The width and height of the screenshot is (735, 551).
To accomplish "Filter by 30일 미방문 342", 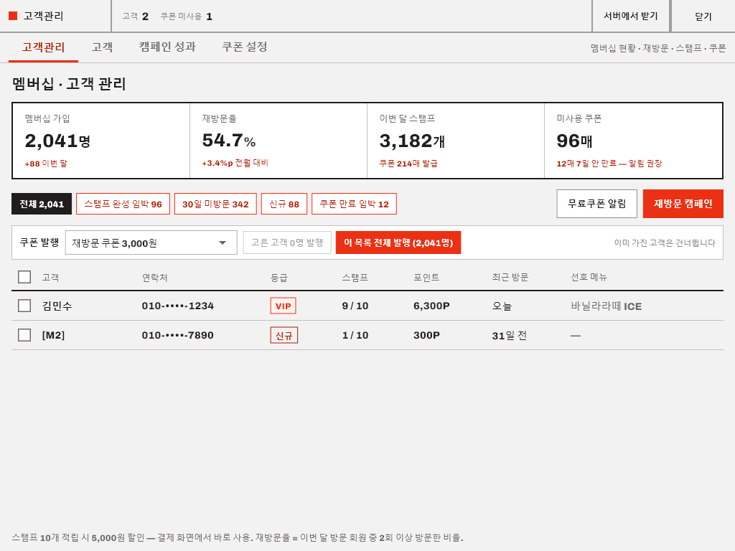I will point(215,204).
